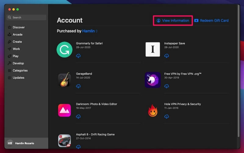The height and width of the screenshot is (153, 244).
Task: Go to the Arcade sidebar section
Action: coord(17,35)
